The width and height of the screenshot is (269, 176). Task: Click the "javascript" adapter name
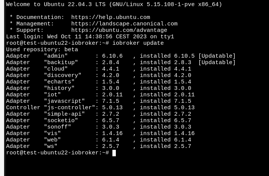click(64, 101)
